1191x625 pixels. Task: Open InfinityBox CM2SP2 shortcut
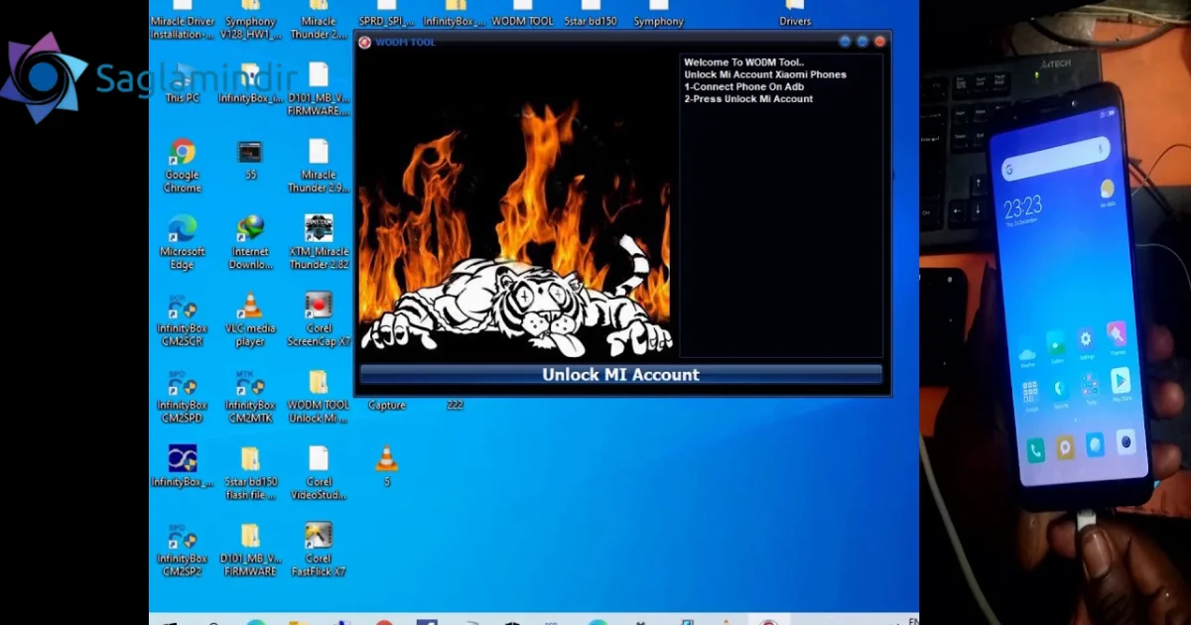[x=182, y=551]
